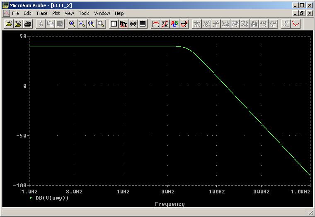Click the 1.0KHz x-axis label
315x217 pixels.
[300, 192]
